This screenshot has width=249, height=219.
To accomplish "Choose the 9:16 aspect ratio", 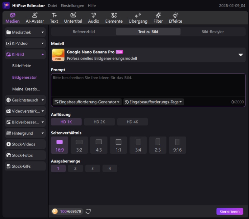I will (177, 145).
